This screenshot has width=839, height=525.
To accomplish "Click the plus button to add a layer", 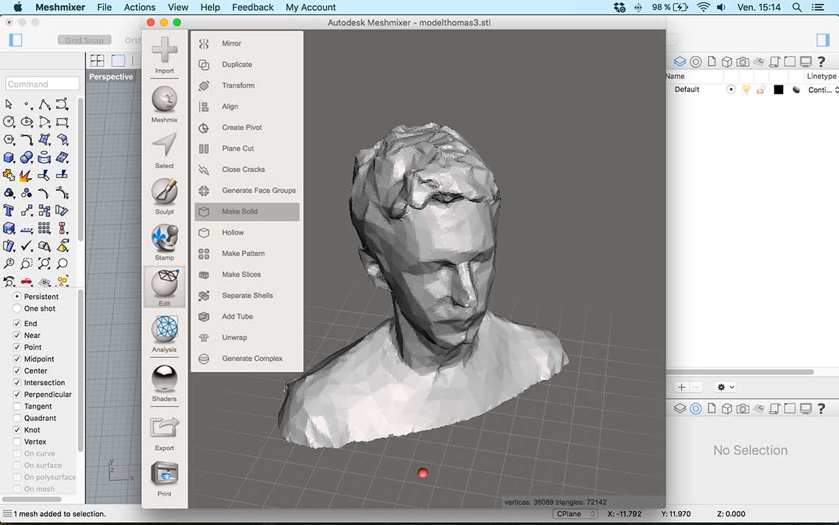I will pos(682,387).
